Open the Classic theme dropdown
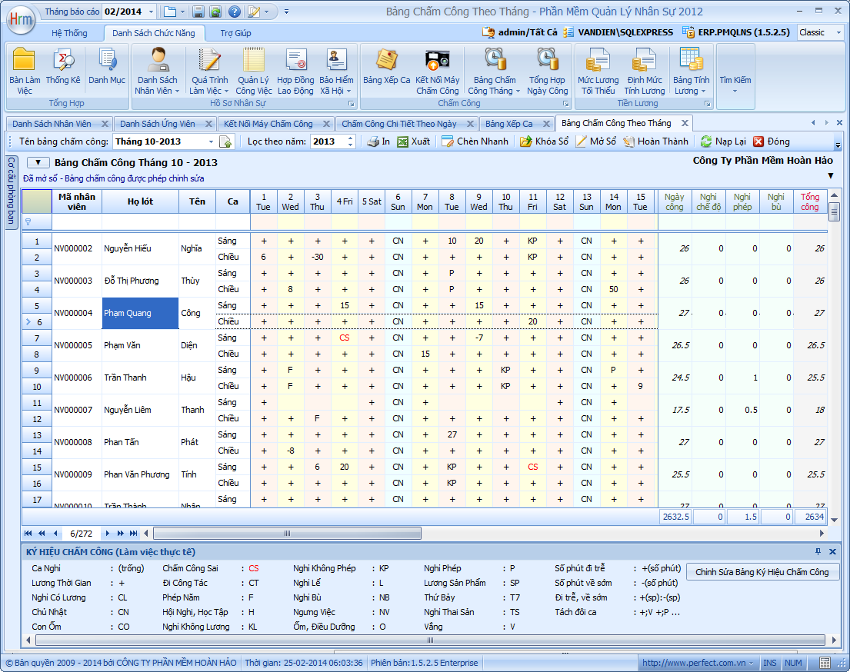850x672 pixels. pos(838,32)
